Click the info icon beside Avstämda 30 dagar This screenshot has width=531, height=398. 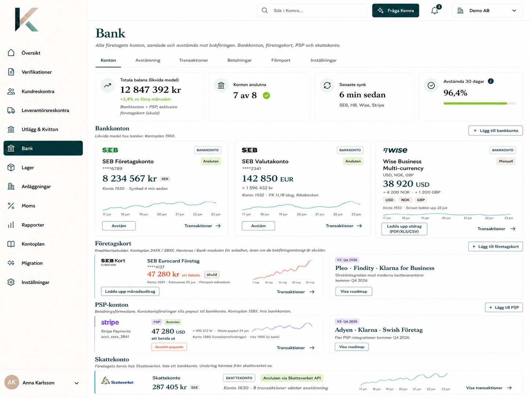pos(491,81)
